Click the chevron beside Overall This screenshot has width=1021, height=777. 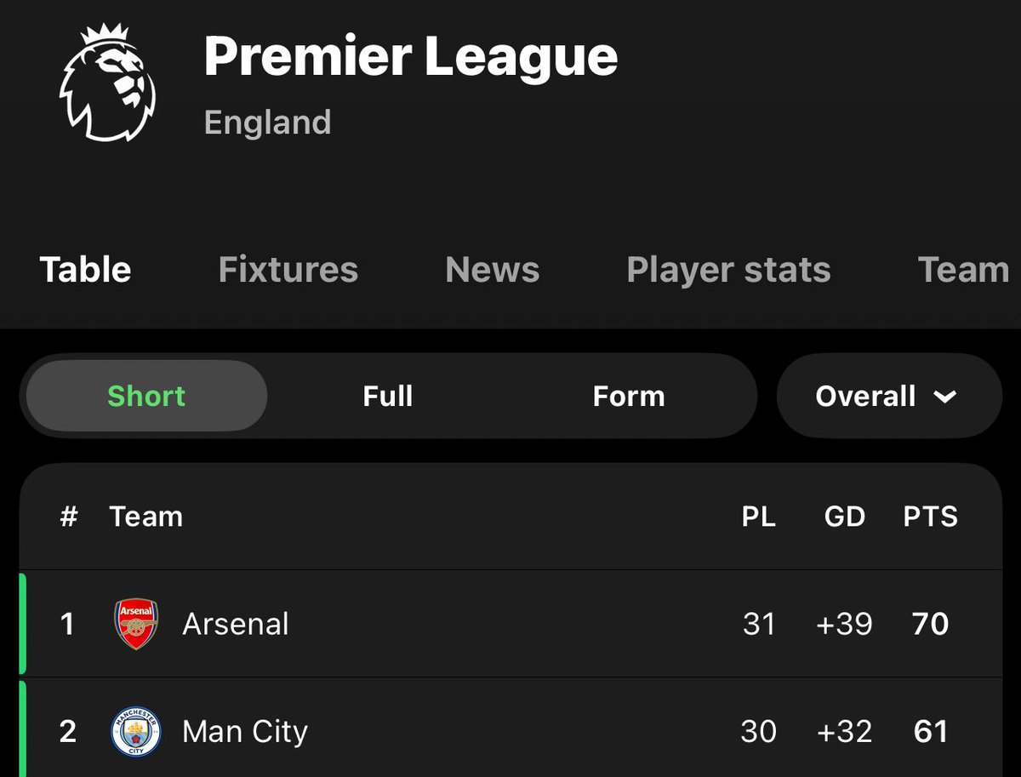[944, 397]
